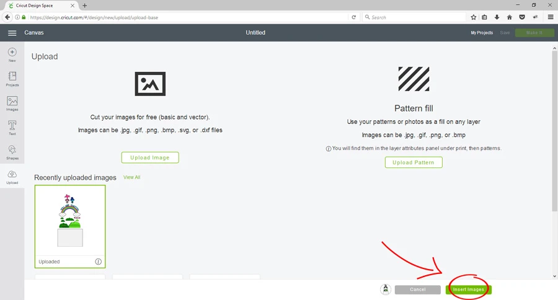Image resolution: width=558 pixels, height=300 pixels.
Task: Click the Pocket icon in browser toolbar
Action: click(x=522, y=17)
